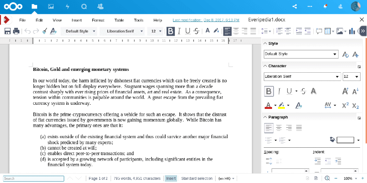The height and width of the screenshot is (183, 367).
Task: Toggle Insert mode in the status bar
Action: click(171, 178)
